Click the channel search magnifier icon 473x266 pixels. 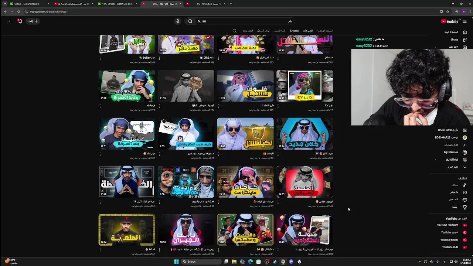click(234, 31)
